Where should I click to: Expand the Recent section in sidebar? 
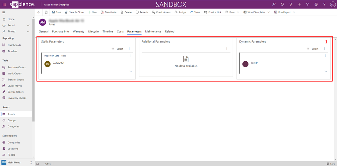point(28,25)
